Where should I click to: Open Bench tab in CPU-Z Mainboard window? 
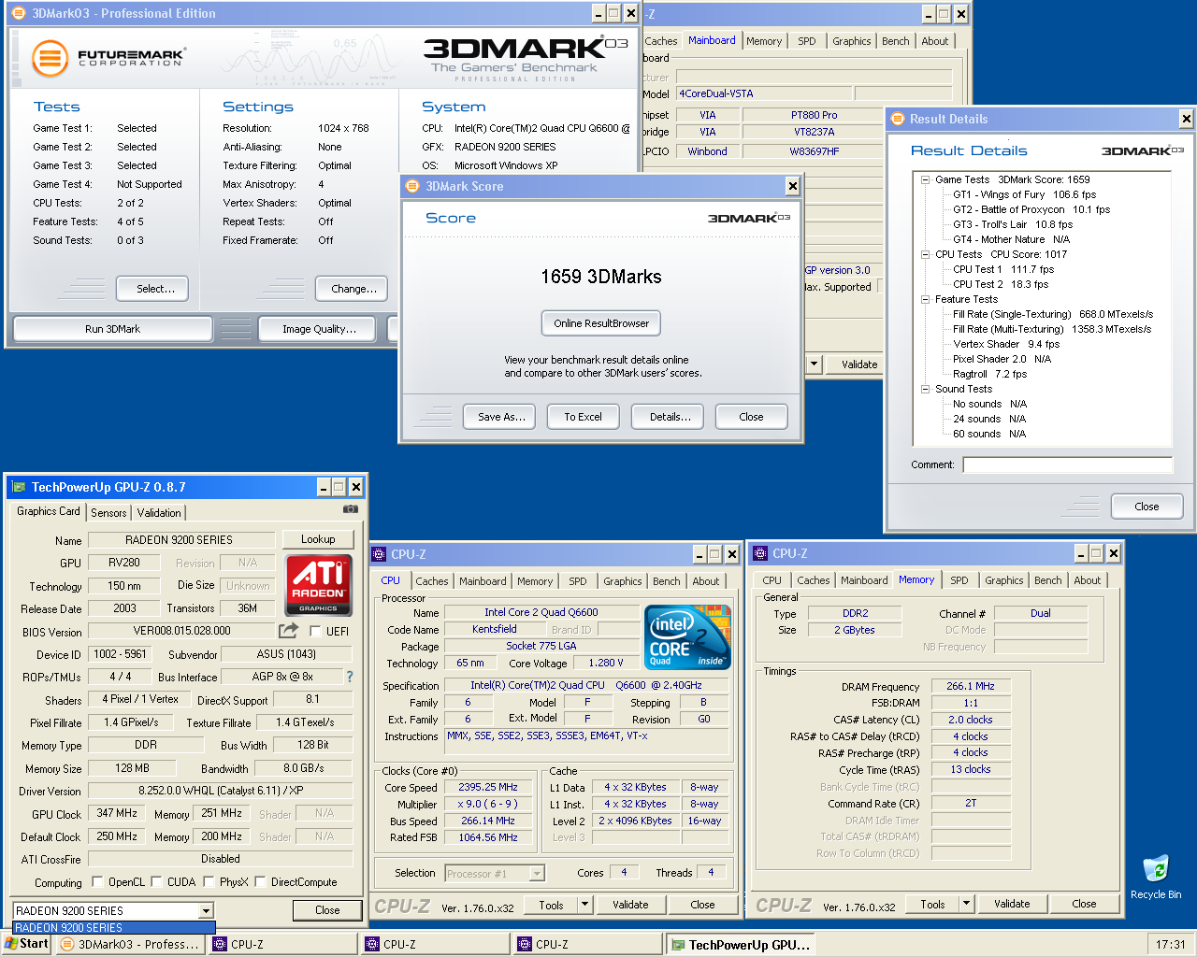coord(895,41)
